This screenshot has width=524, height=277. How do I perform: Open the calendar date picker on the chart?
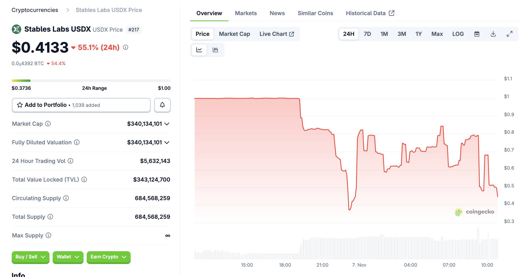(x=477, y=34)
